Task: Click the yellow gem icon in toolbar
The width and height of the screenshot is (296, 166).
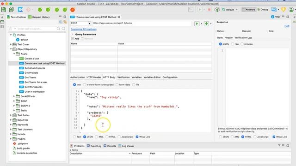Action: [x=283, y=9]
